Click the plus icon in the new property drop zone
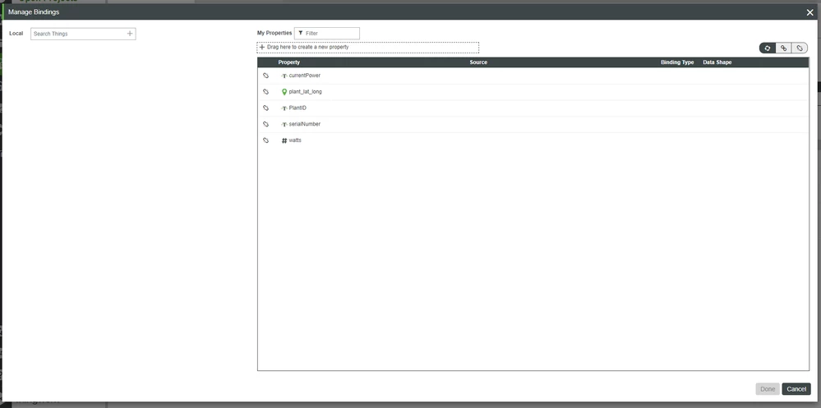Viewport: 821px width, 408px height. click(262, 47)
